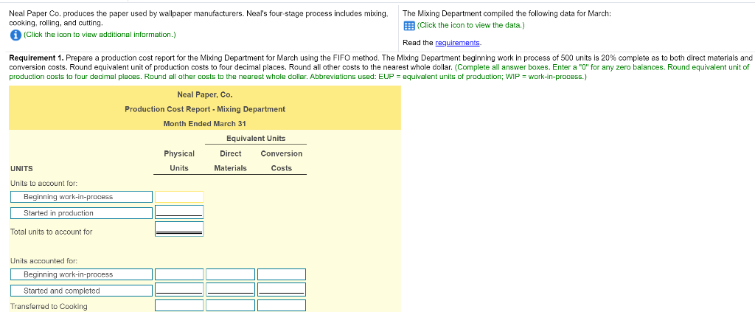Click physical units field for Started in production

click(179, 212)
